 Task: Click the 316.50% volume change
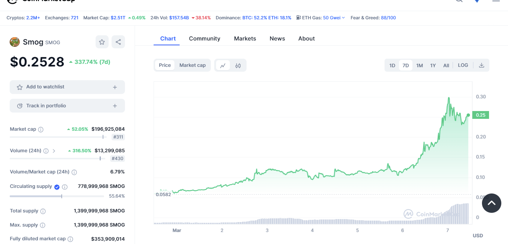tap(80, 151)
